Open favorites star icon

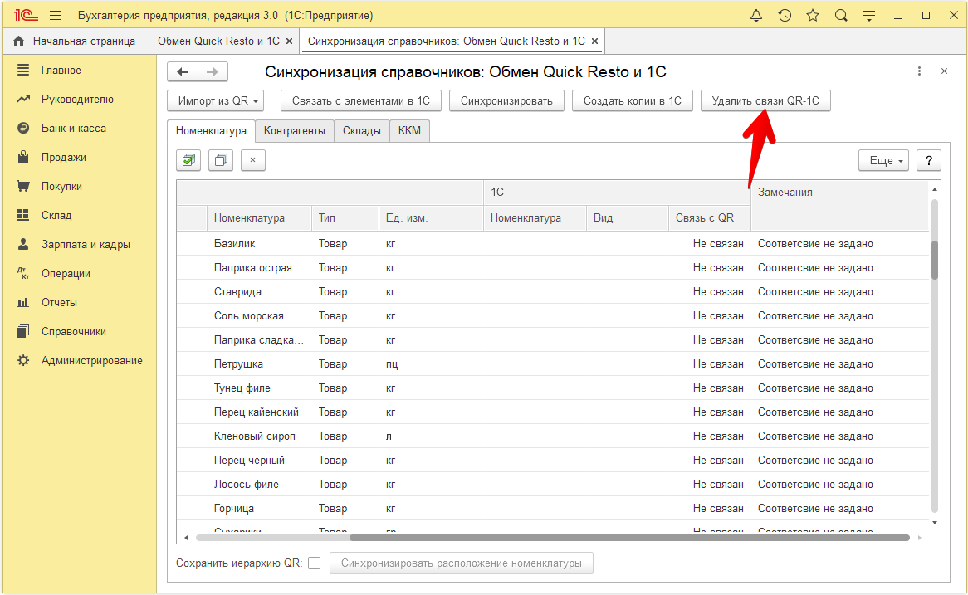tap(813, 16)
